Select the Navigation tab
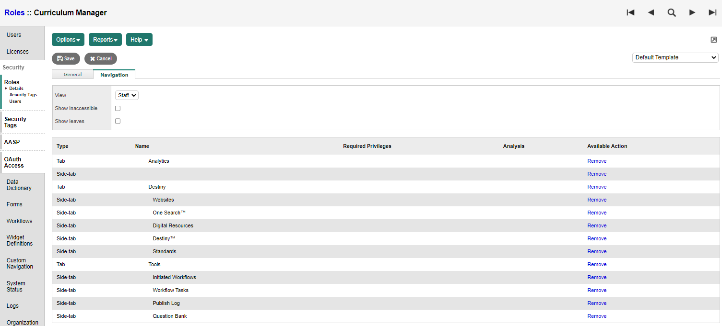Viewport: 722px width, 326px height. pyautogui.click(x=114, y=74)
